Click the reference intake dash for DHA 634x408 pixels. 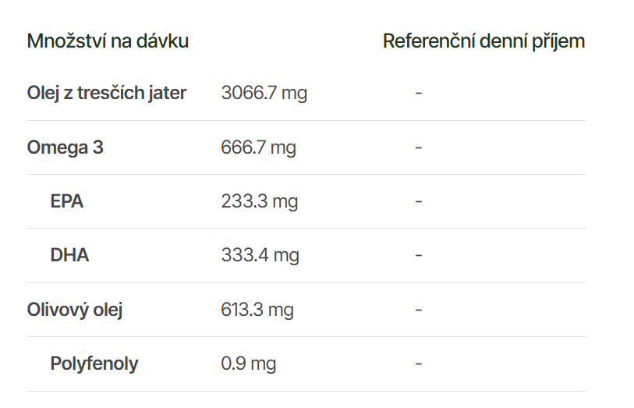click(419, 255)
